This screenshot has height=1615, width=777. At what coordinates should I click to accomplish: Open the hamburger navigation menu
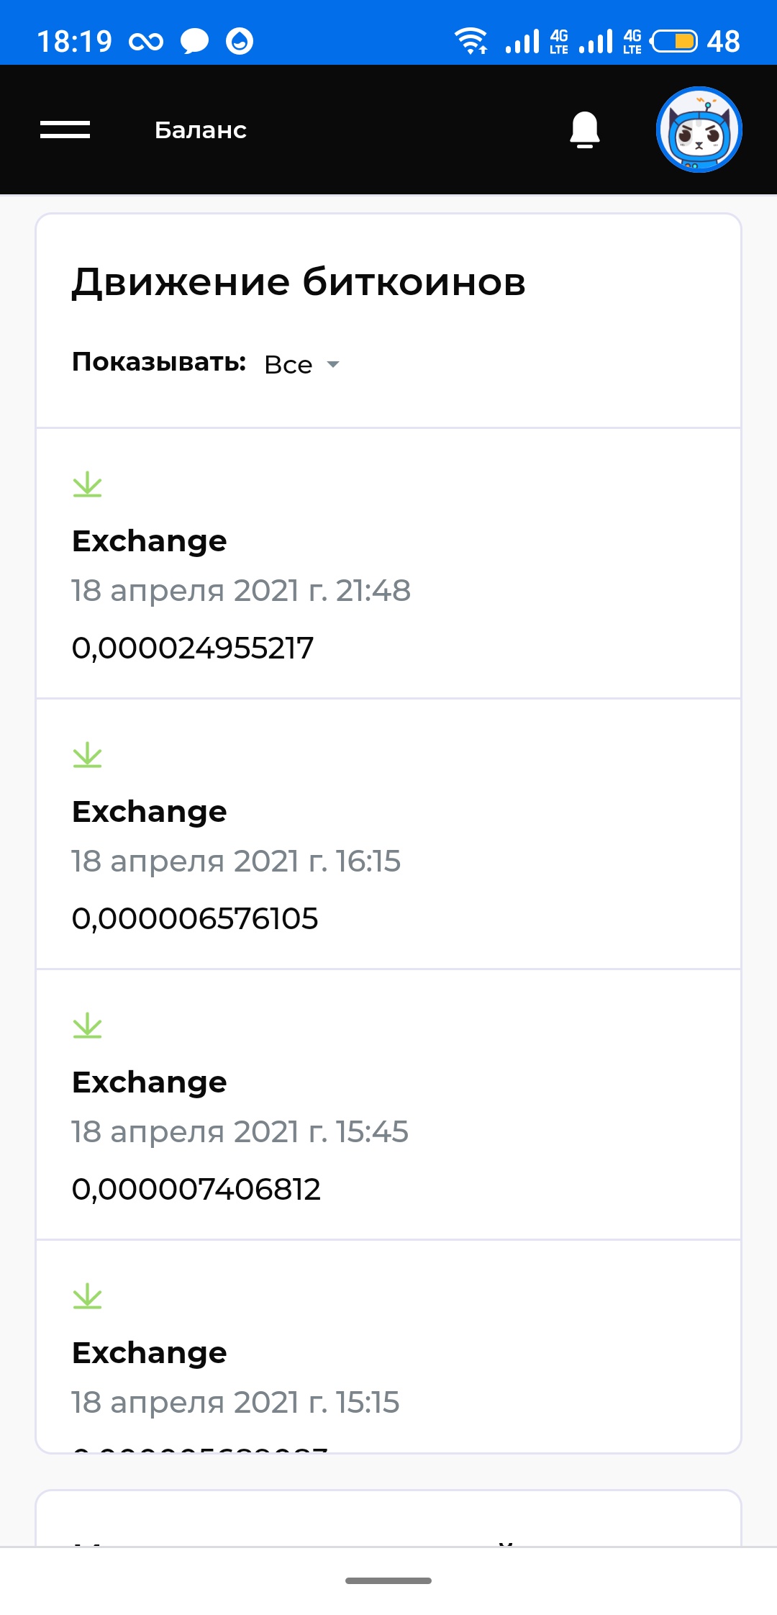(x=65, y=130)
